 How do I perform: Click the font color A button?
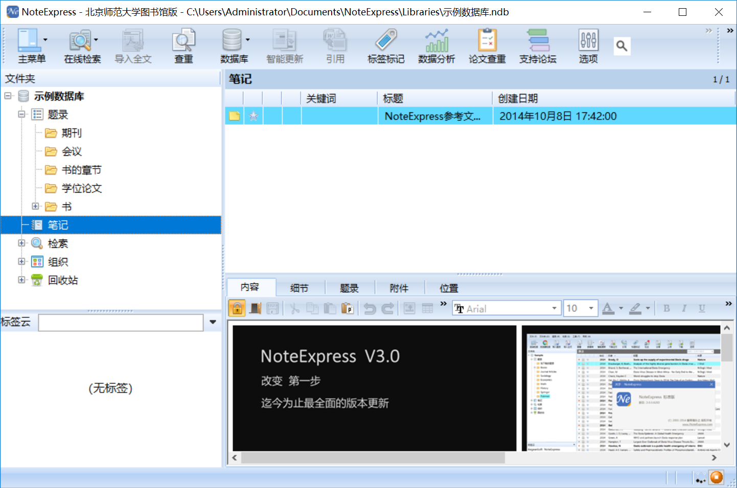pyautogui.click(x=608, y=308)
